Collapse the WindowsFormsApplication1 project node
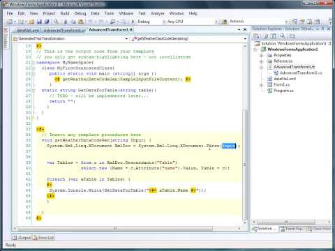This screenshot has width=335, height=251. pos(255,50)
